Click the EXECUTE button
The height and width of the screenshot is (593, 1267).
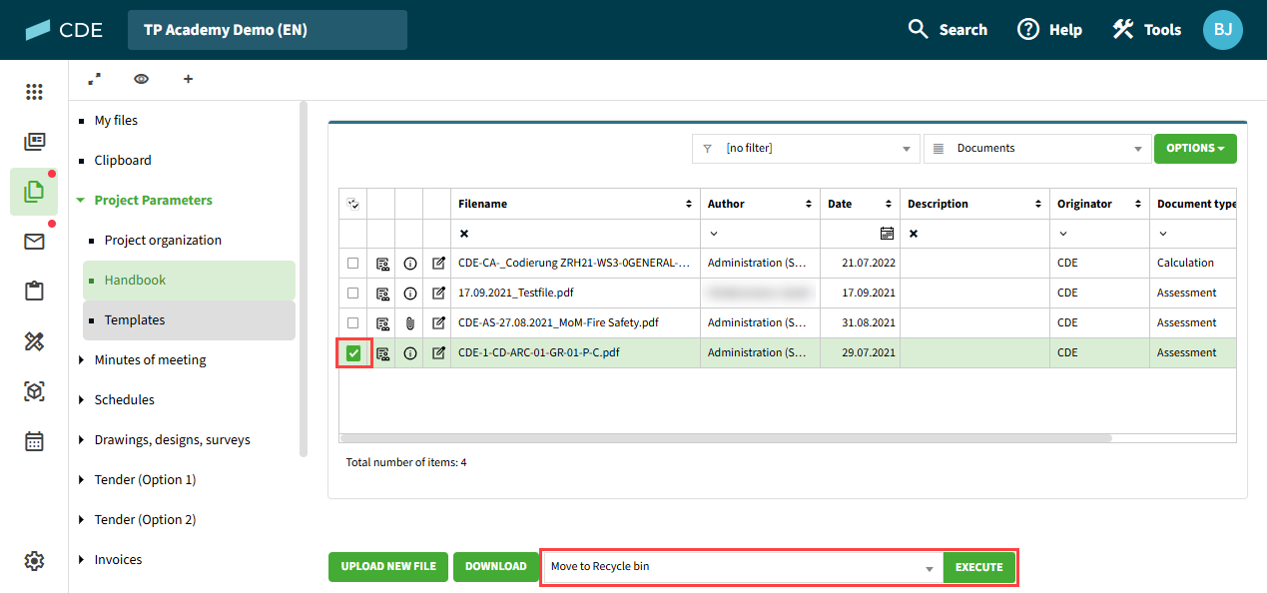[978, 567]
